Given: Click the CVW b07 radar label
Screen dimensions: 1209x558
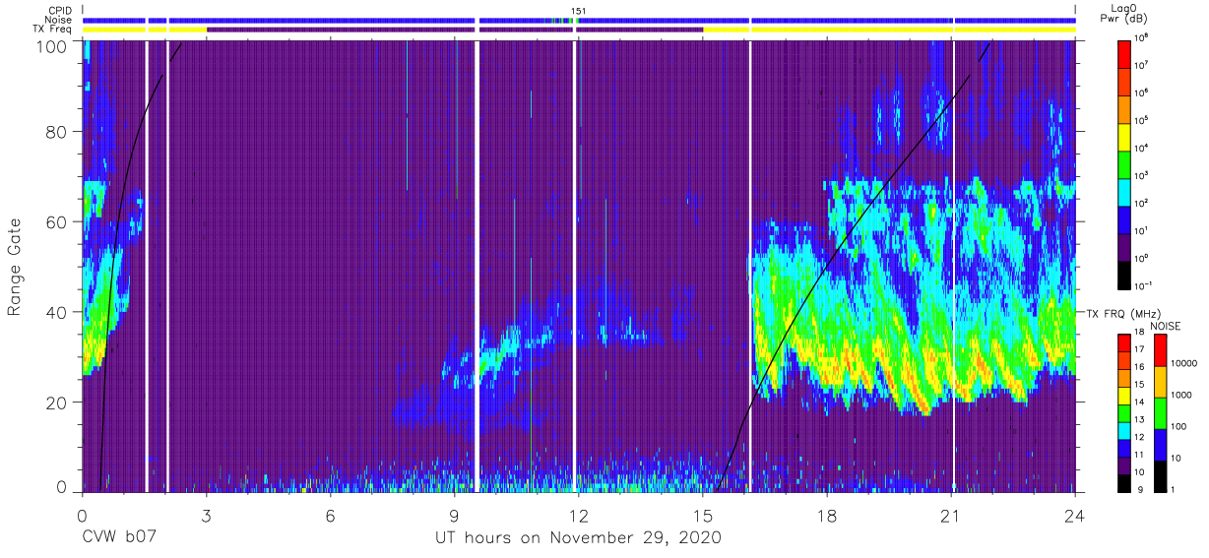Looking at the screenshot, I should 119,538.
